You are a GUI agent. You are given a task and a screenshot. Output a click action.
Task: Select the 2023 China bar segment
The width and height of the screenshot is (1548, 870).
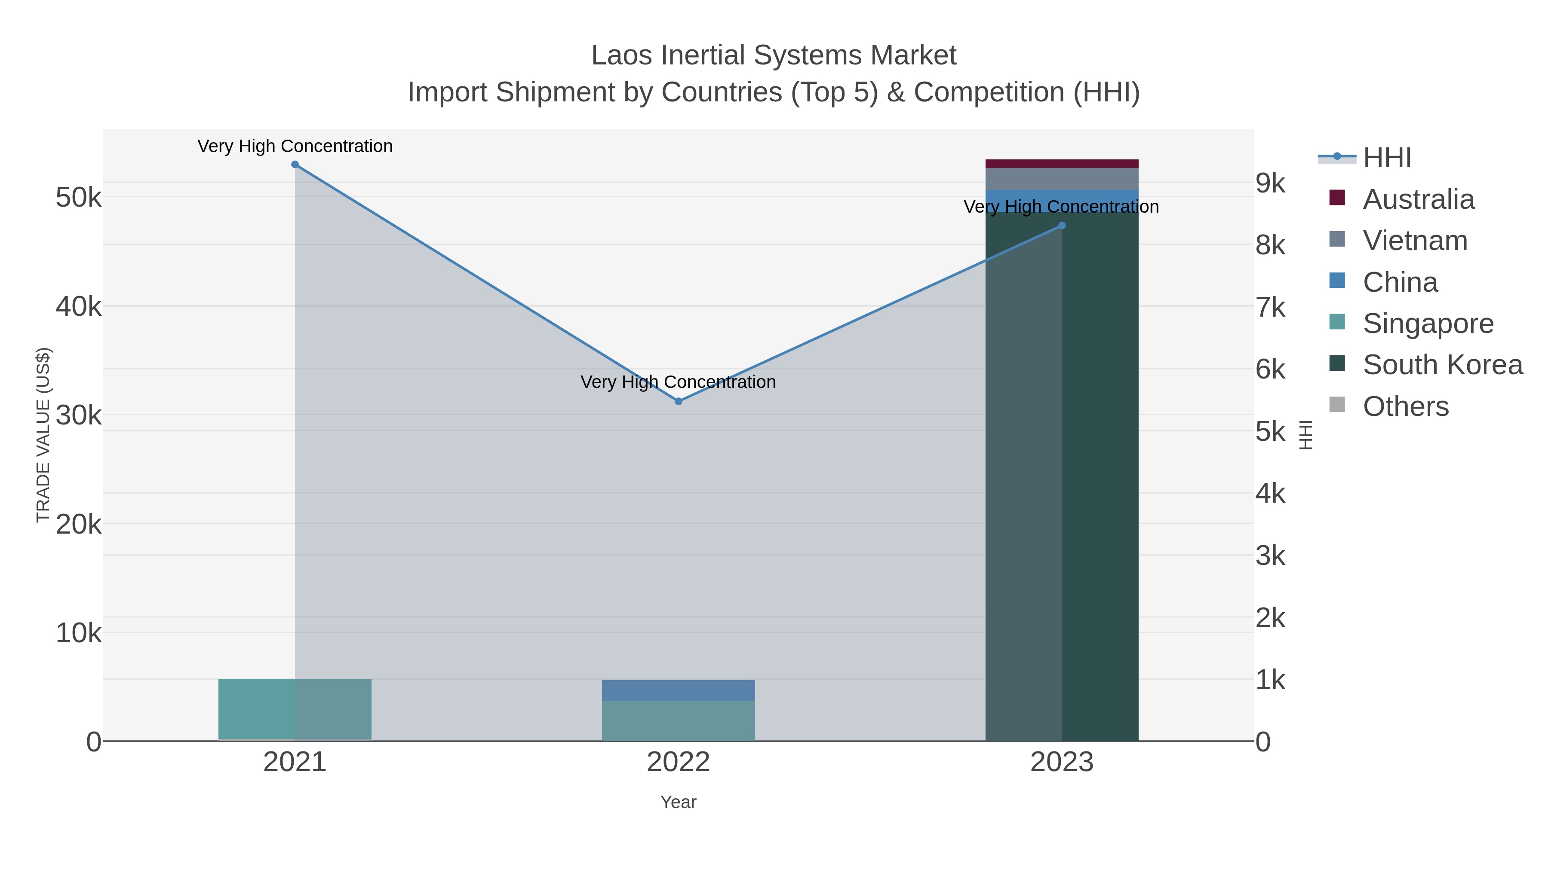tap(1062, 201)
